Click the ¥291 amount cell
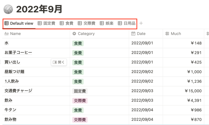Viewport: 209px width, 125px height. coord(183,53)
